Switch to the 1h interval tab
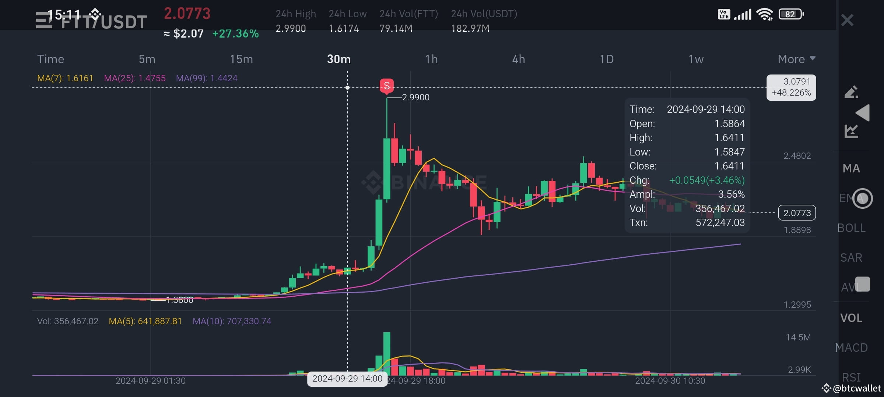The image size is (884, 397). pyautogui.click(x=431, y=59)
